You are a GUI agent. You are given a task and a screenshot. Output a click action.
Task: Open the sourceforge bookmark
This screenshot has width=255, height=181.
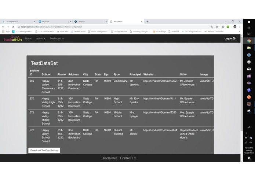pyautogui.click(x=159, y=32)
